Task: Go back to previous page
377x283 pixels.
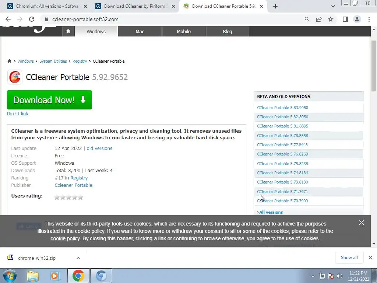Action: 8,19
